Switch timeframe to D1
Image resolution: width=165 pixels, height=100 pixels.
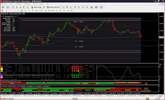tap(64, 11)
